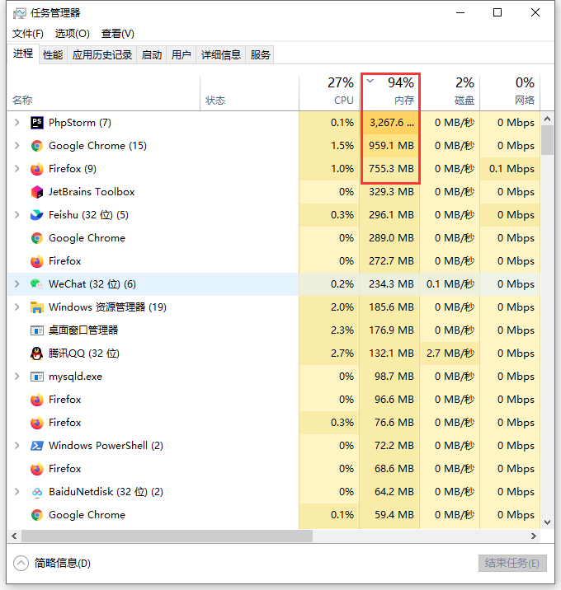561x590 pixels.
Task: Click Firefox icon in the 68.6 MB row
Action: (37, 469)
